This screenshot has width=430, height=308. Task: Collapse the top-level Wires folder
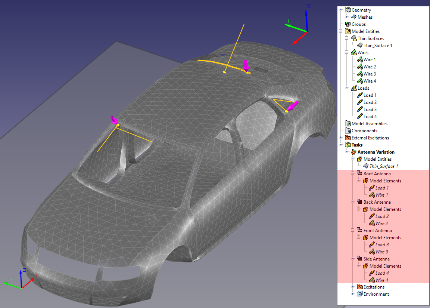click(x=347, y=52)
